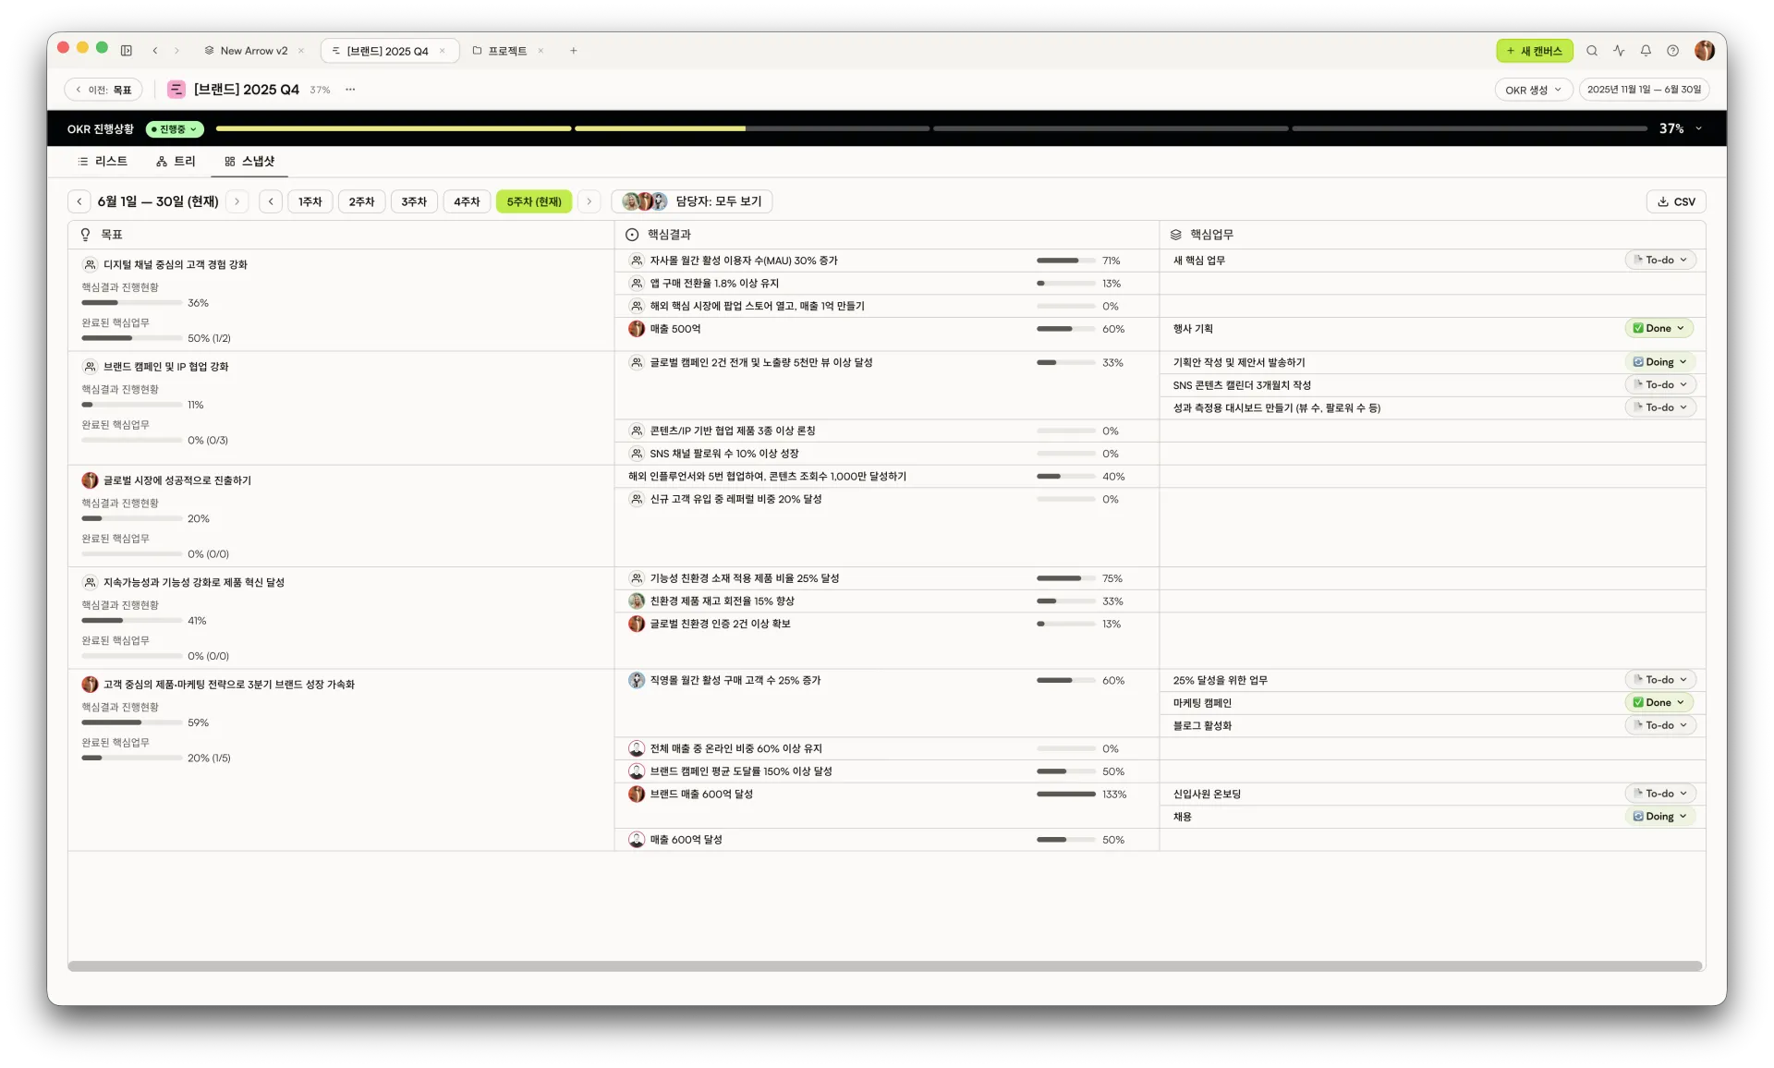Viewport: 1774px width, 1068px height.
Task: Click the horizontal scrollbar at bottom
Action: 885,965
